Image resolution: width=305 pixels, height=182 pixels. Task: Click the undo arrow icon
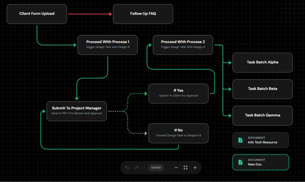127,168
